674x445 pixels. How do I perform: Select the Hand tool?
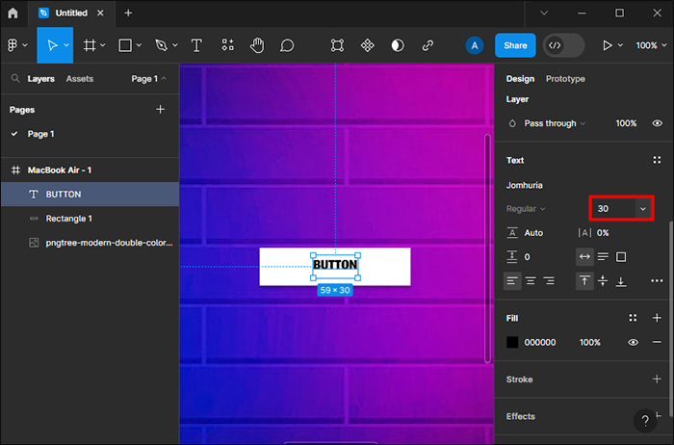(x=257, y=45)
